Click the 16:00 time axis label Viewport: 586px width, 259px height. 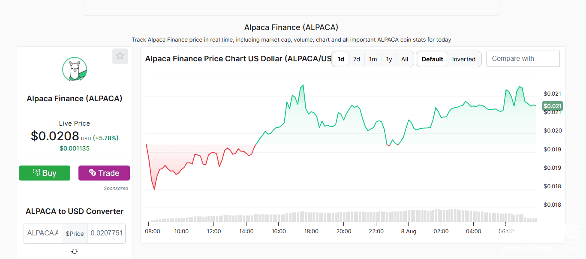(279, 231)
